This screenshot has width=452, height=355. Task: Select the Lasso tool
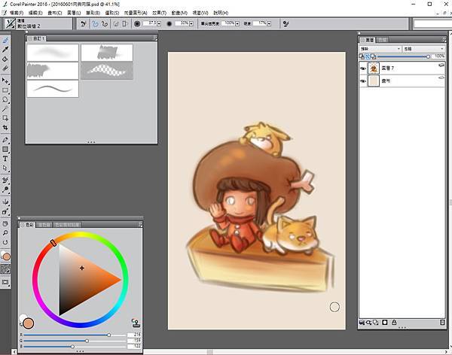(x=5, y=100)
